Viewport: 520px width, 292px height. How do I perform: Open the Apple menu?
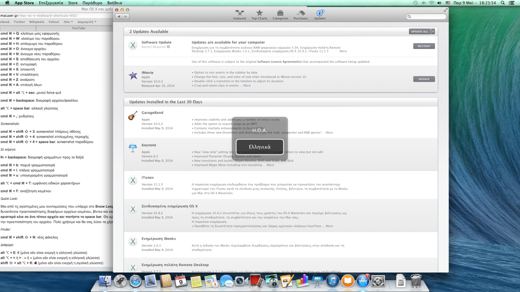tap(7, 3)
